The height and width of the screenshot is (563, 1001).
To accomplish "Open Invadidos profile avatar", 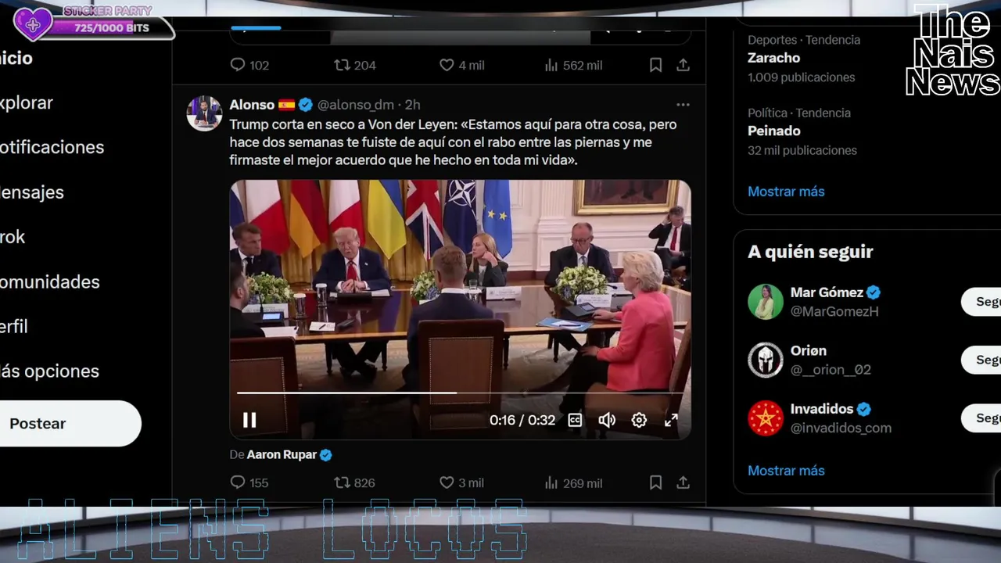I will click(x=766, y=418).
